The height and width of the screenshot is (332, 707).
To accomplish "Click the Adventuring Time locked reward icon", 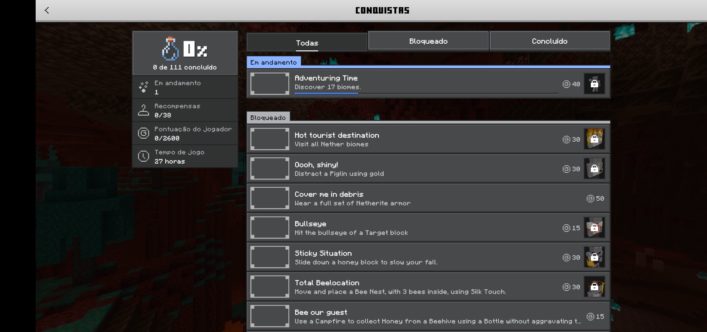I will point(594,84).
